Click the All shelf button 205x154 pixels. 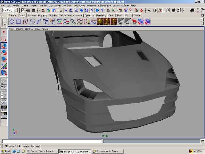pyautogui.click(x=127, y=22)
